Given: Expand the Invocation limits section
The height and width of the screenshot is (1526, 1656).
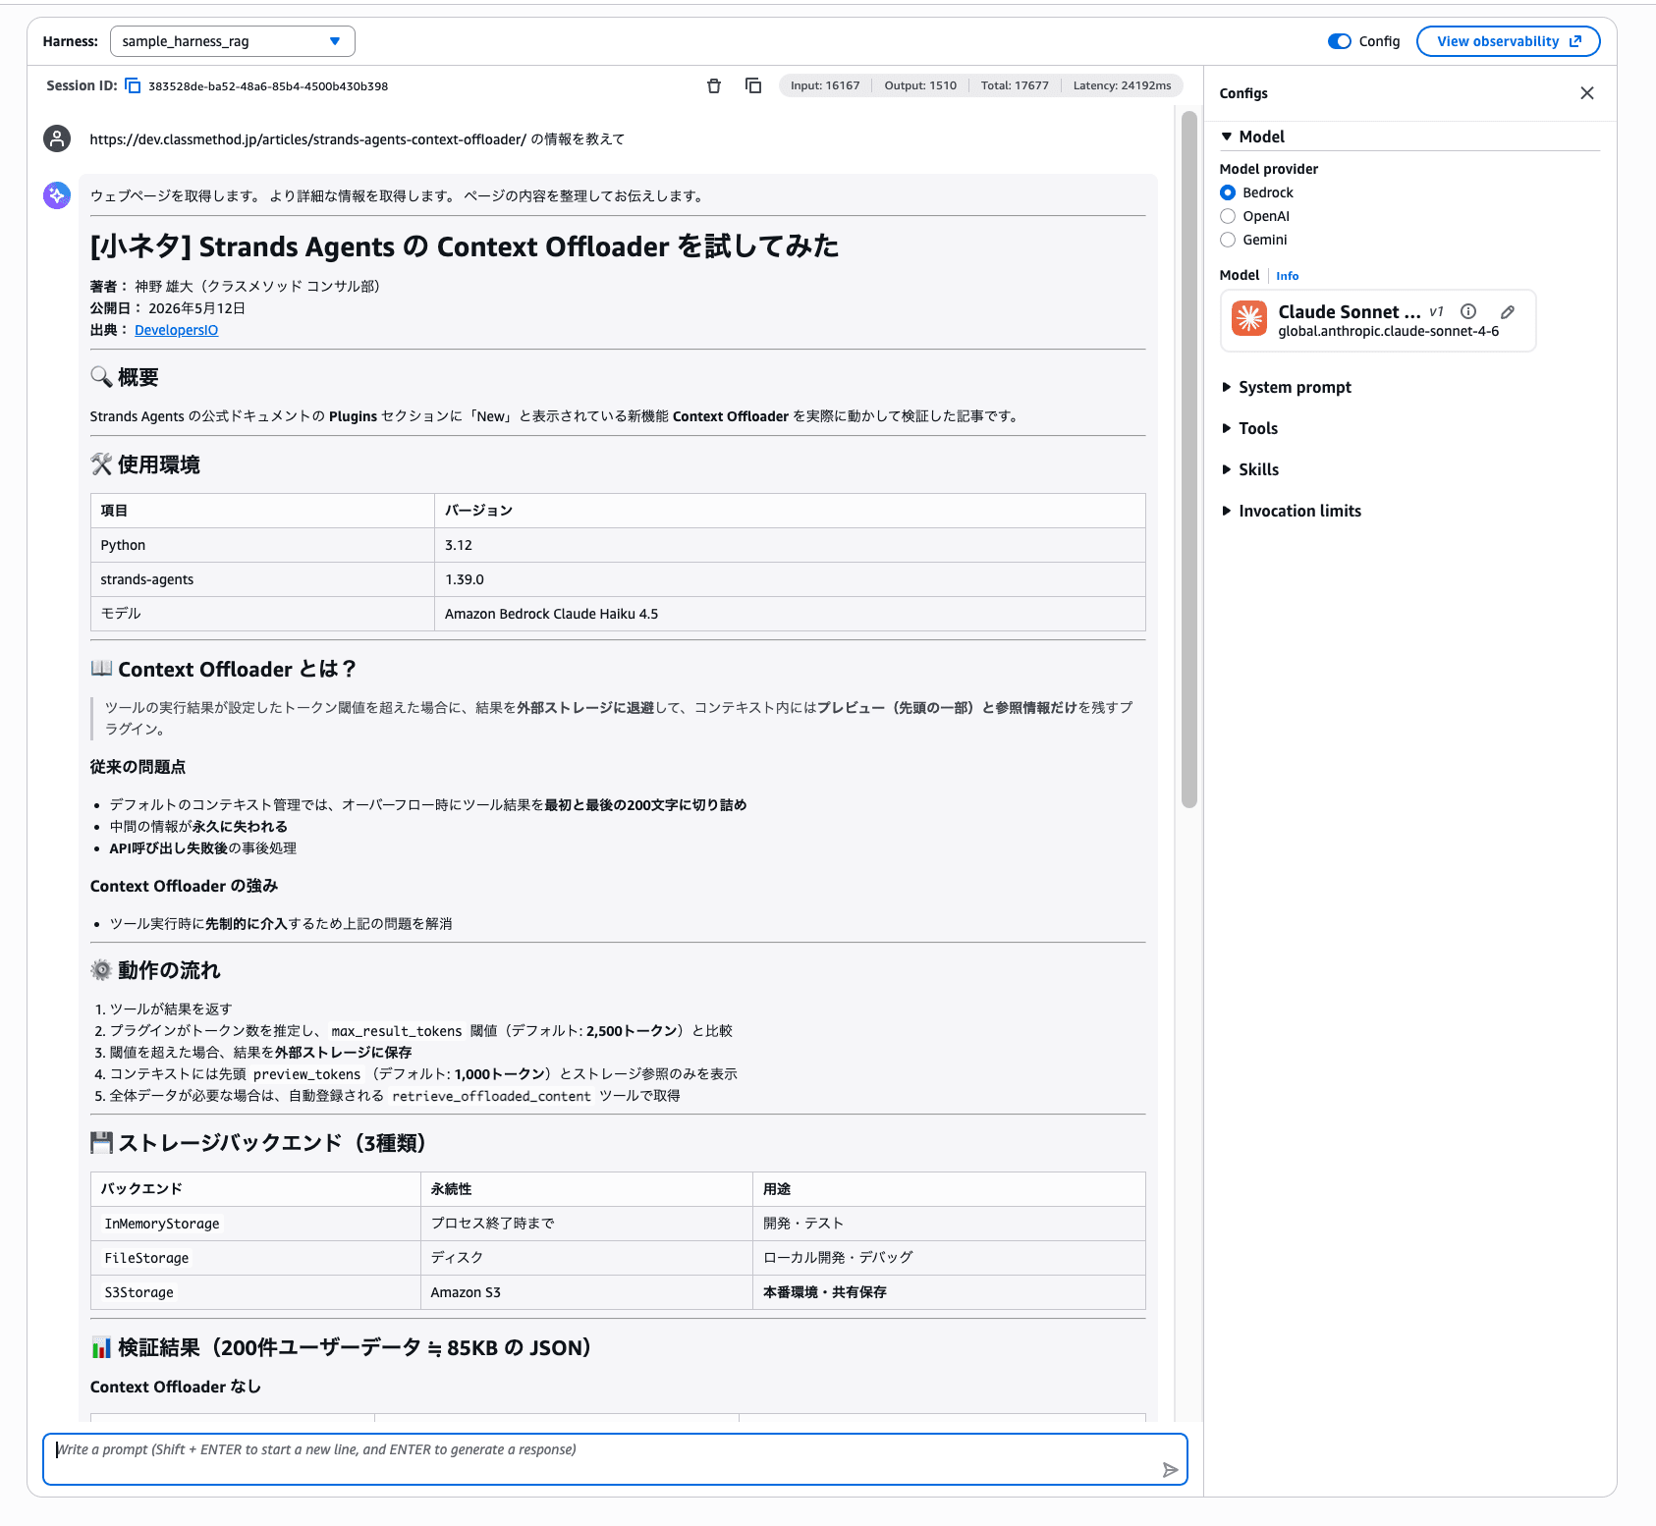Looking at the screenshot, I should click(x=1292, y=511).
